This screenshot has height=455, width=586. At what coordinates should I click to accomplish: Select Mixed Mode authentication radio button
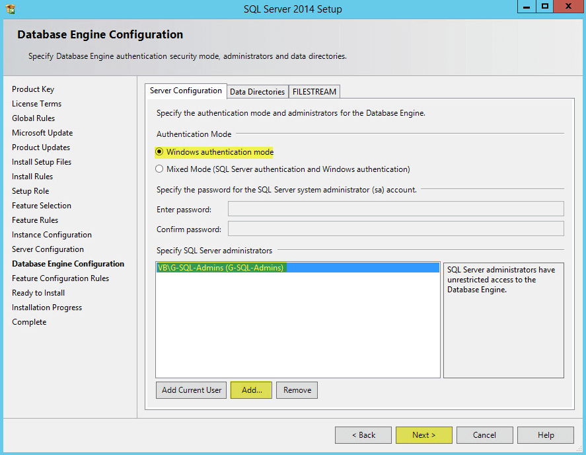[159, 169]
